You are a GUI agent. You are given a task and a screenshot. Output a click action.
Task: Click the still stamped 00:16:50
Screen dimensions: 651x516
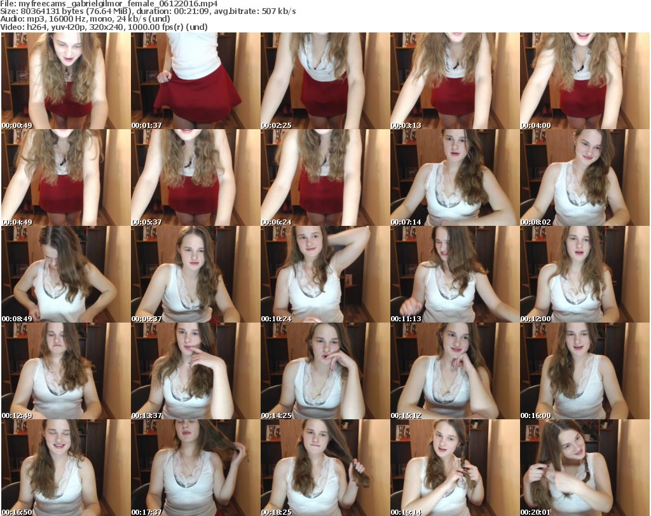click(66, 468)
